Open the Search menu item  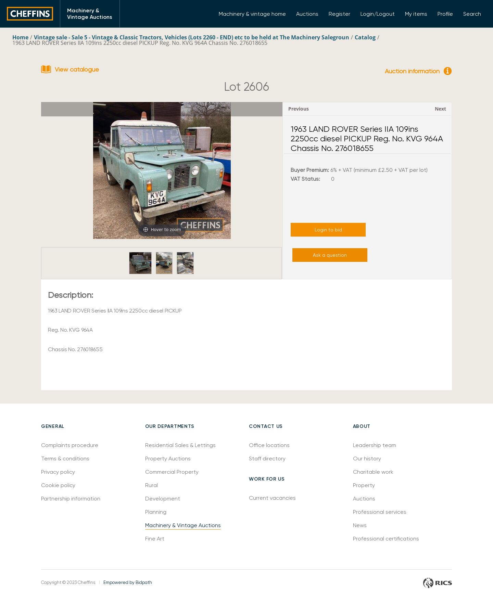(x=472, y=14)
